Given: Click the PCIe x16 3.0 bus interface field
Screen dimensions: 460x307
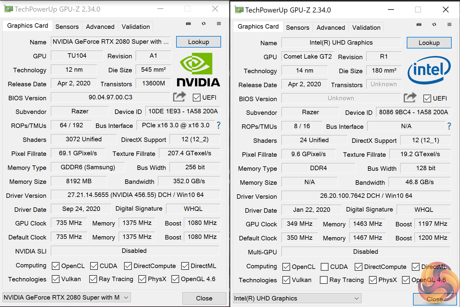Looking at the screenshot, I should [176, 125].
